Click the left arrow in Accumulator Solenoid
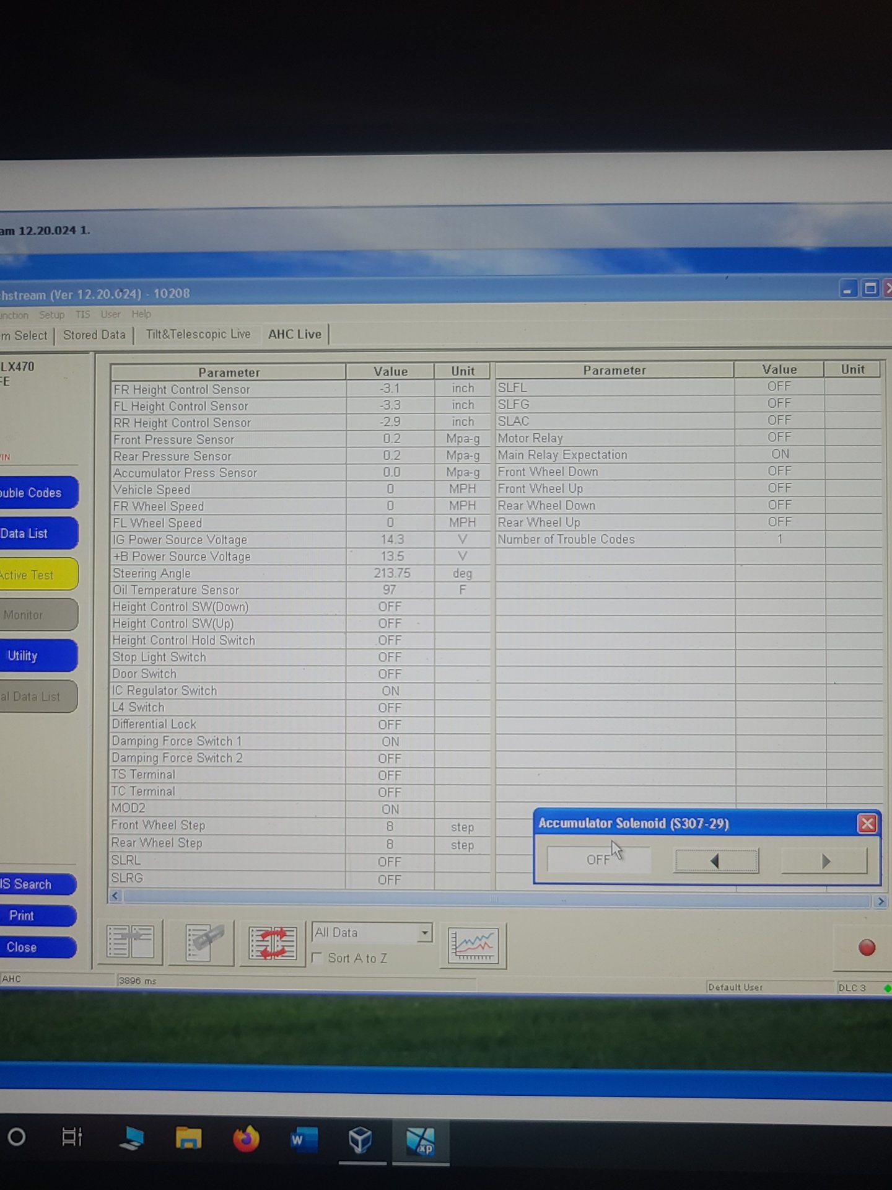892x1190 pixels. 716,860
